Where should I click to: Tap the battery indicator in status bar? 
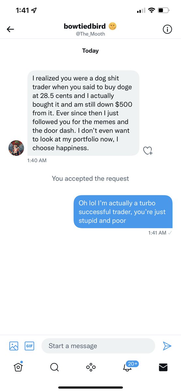pos(162,10)
